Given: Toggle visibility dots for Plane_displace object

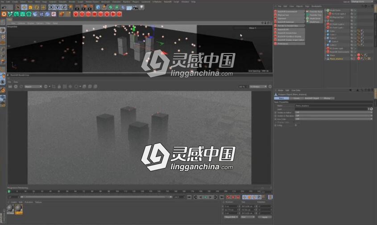Looking at the screenshot, I should point(354,59).
